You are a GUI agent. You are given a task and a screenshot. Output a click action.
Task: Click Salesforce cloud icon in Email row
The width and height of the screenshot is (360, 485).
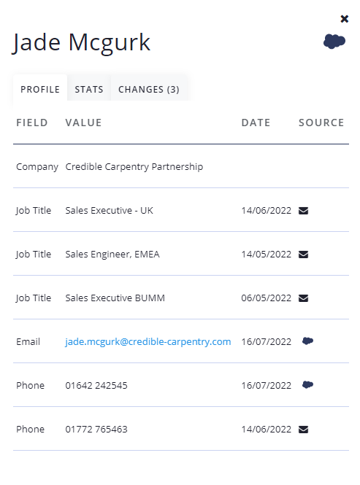307,341
